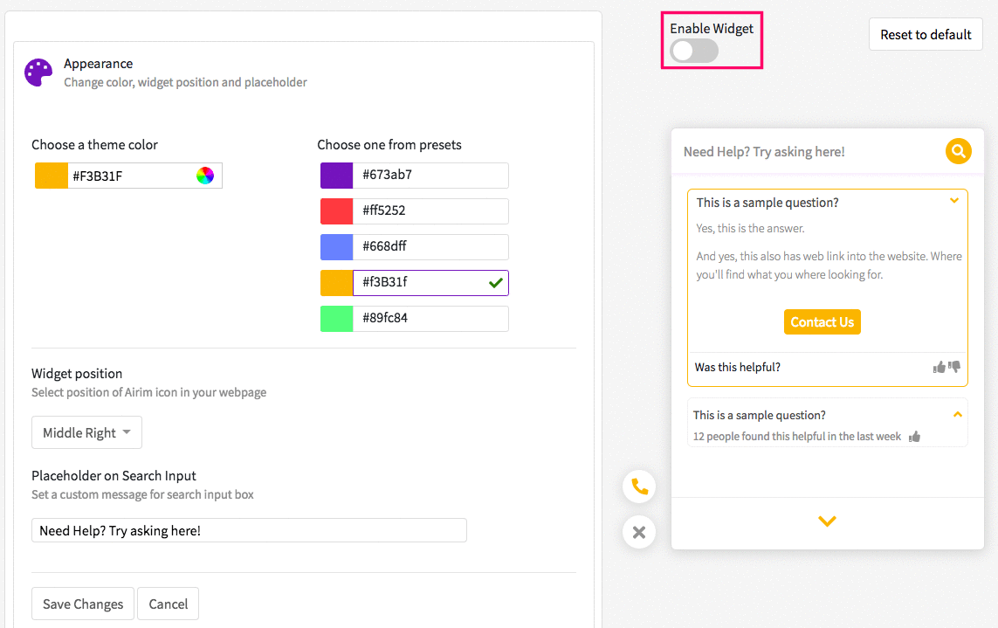Click thumbs up on Was this helpful
Screen dimensions: 998x628
(939, 367)
